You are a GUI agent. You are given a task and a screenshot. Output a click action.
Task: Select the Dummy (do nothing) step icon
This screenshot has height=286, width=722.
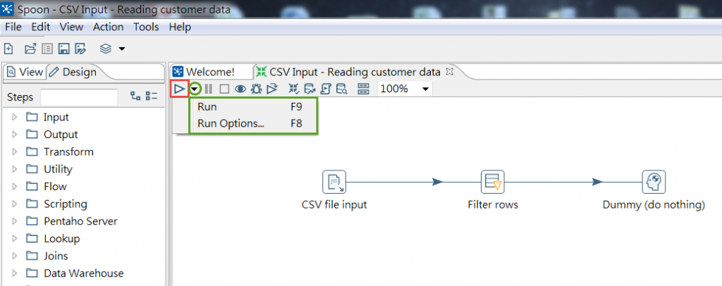[x=654, y=182]
